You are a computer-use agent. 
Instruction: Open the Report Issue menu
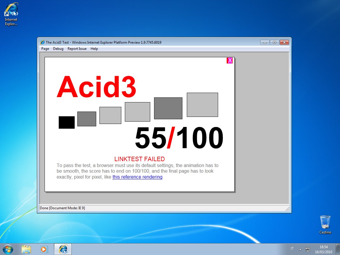77,49
